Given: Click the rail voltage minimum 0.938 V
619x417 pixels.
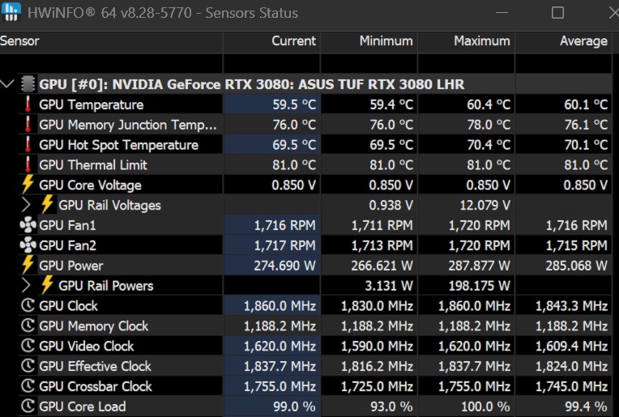Looking at the screenshot, I should (391, 205).
